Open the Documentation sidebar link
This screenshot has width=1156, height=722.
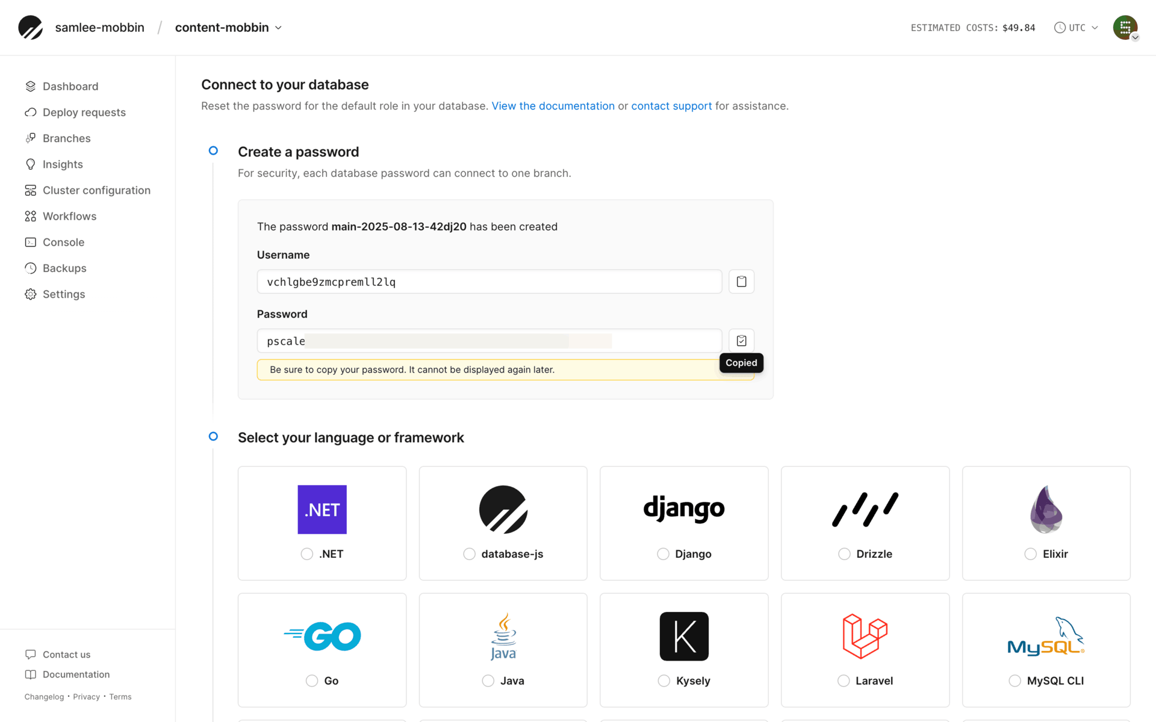pyautogui.click(x=76, y=674)
